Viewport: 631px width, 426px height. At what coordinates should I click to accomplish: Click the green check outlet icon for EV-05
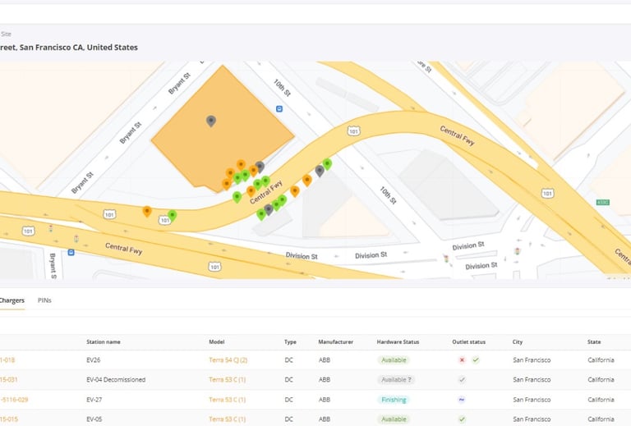[x=462, y=419]
